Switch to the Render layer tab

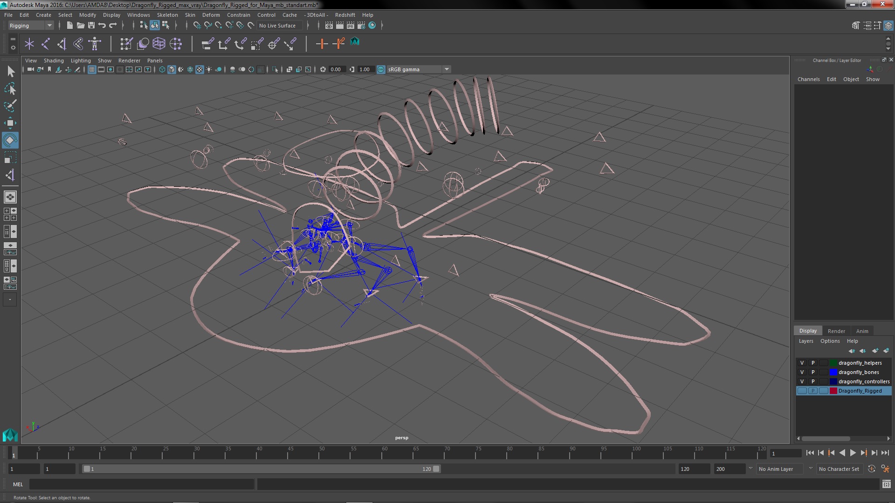coord(836,331)
